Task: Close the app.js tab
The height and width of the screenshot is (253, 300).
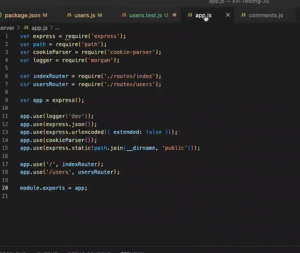Action: [x=227, y=15]
